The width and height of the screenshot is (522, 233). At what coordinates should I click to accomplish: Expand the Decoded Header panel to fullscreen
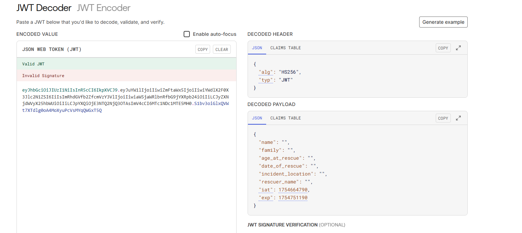point(458,48)
